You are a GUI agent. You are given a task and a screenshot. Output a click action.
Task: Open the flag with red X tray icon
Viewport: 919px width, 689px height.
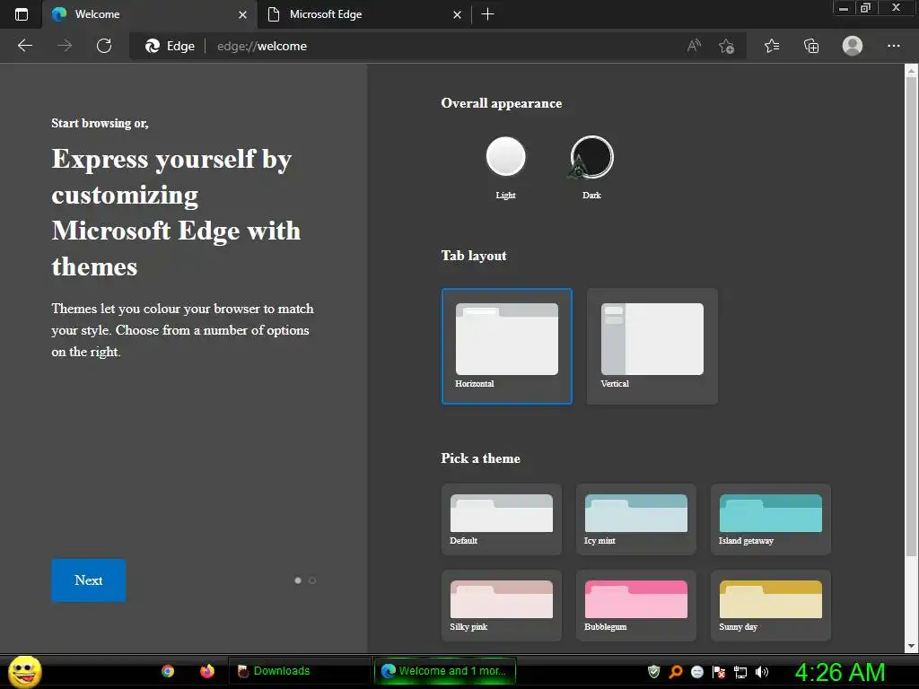pyautogui.click(x=719, y=671)
